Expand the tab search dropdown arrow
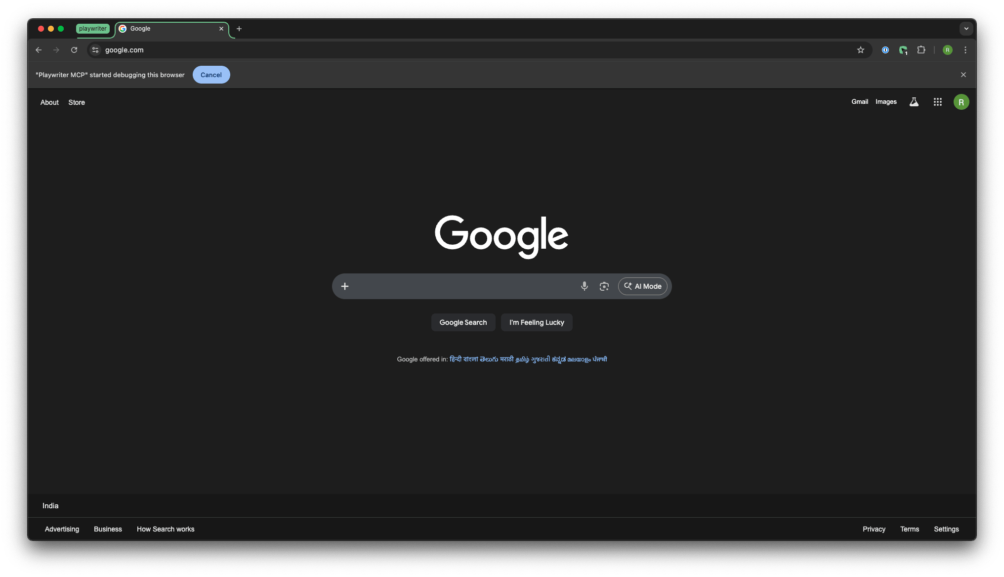 click(966, 29)
